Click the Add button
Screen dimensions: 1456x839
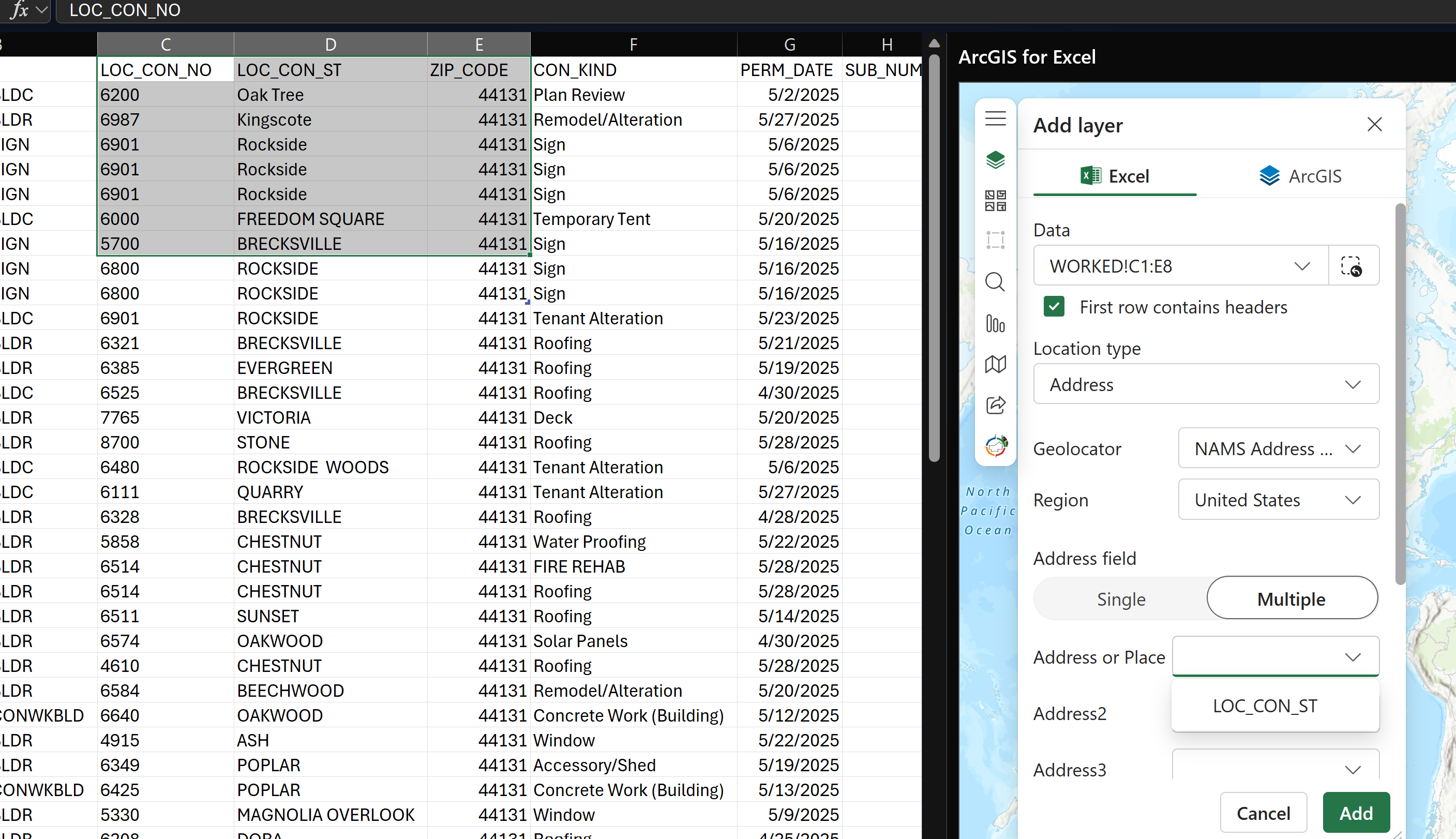tap(1356, 813)
